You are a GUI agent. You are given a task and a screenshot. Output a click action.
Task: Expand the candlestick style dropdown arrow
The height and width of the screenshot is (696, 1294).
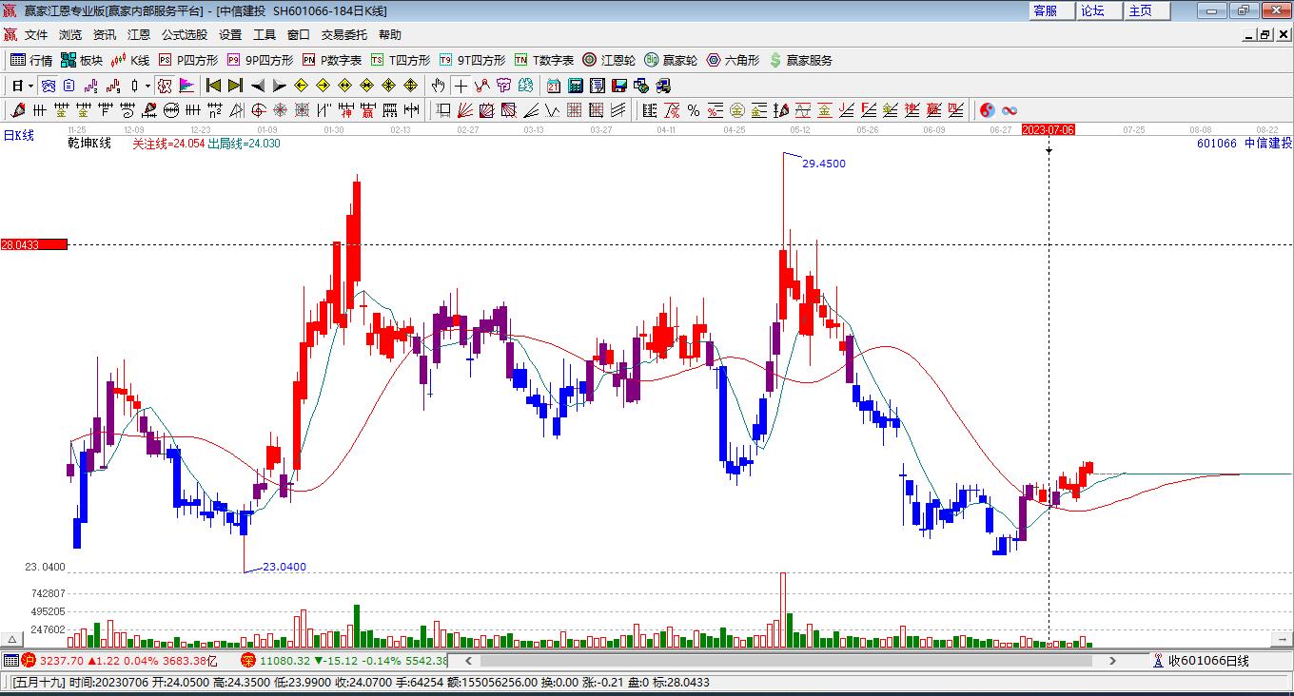tap(147, 86)
